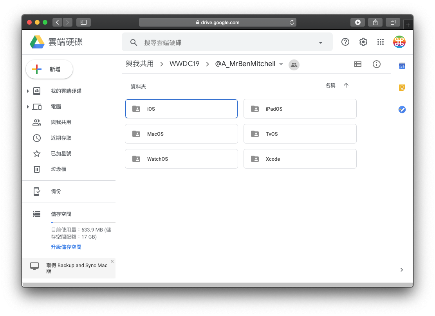Click the account avatar
Image resolution: width=435 pixels, height=316 pixels.
[399, 42]
